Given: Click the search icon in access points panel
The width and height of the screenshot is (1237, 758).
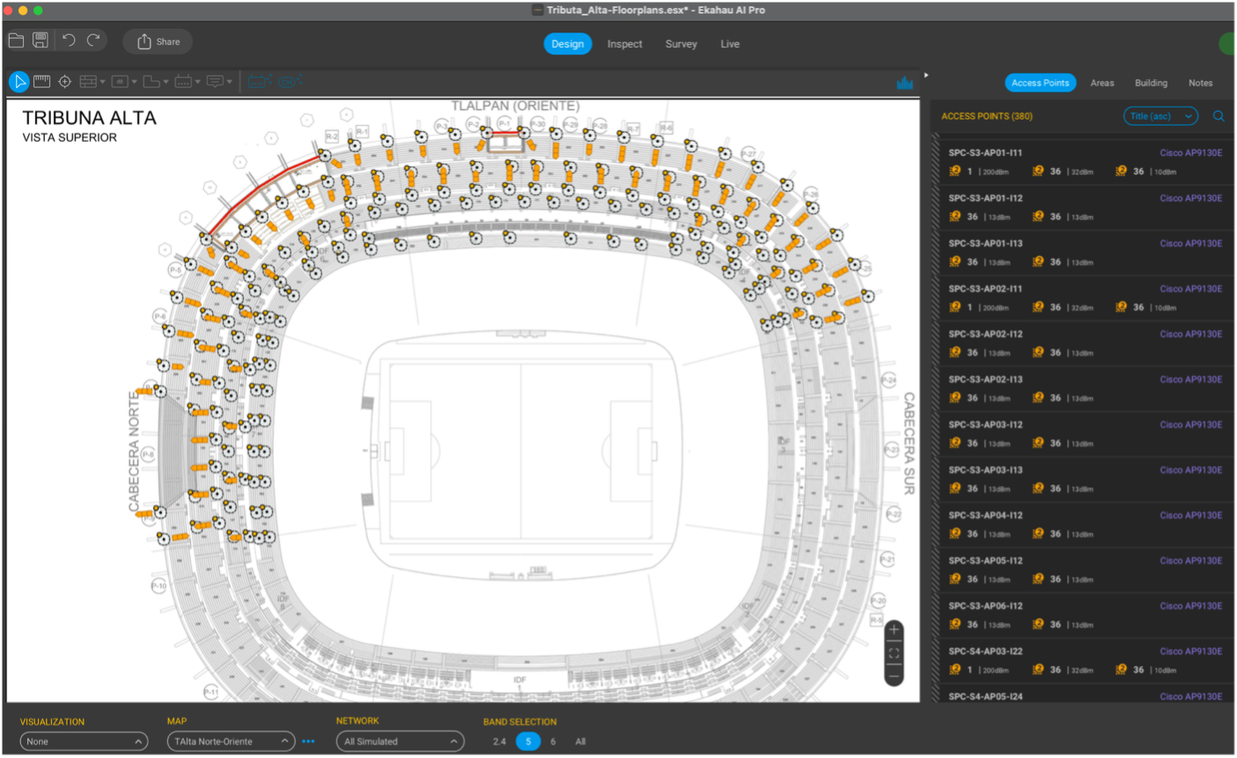Looking at the screenshot, I should pyautogui.click(x=1219, y=116).
